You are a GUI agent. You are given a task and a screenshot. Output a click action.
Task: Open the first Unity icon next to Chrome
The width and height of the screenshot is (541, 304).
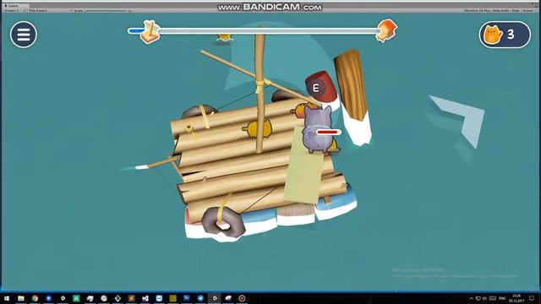(63, 298)
